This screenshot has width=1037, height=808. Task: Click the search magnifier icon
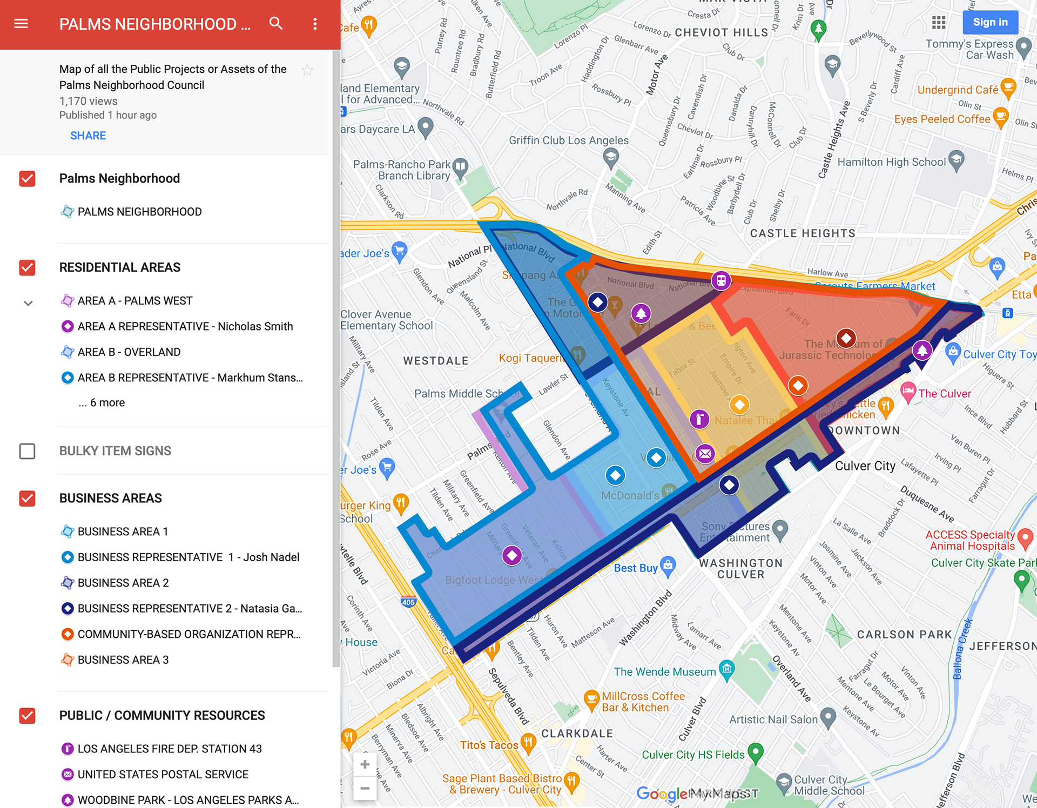276,23
